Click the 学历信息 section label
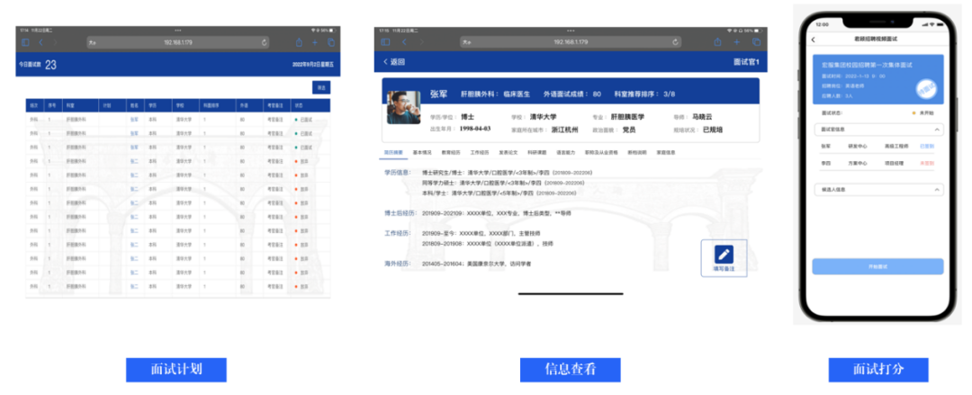The width and height of the screenshot is (972, 395). click(397, 172)
